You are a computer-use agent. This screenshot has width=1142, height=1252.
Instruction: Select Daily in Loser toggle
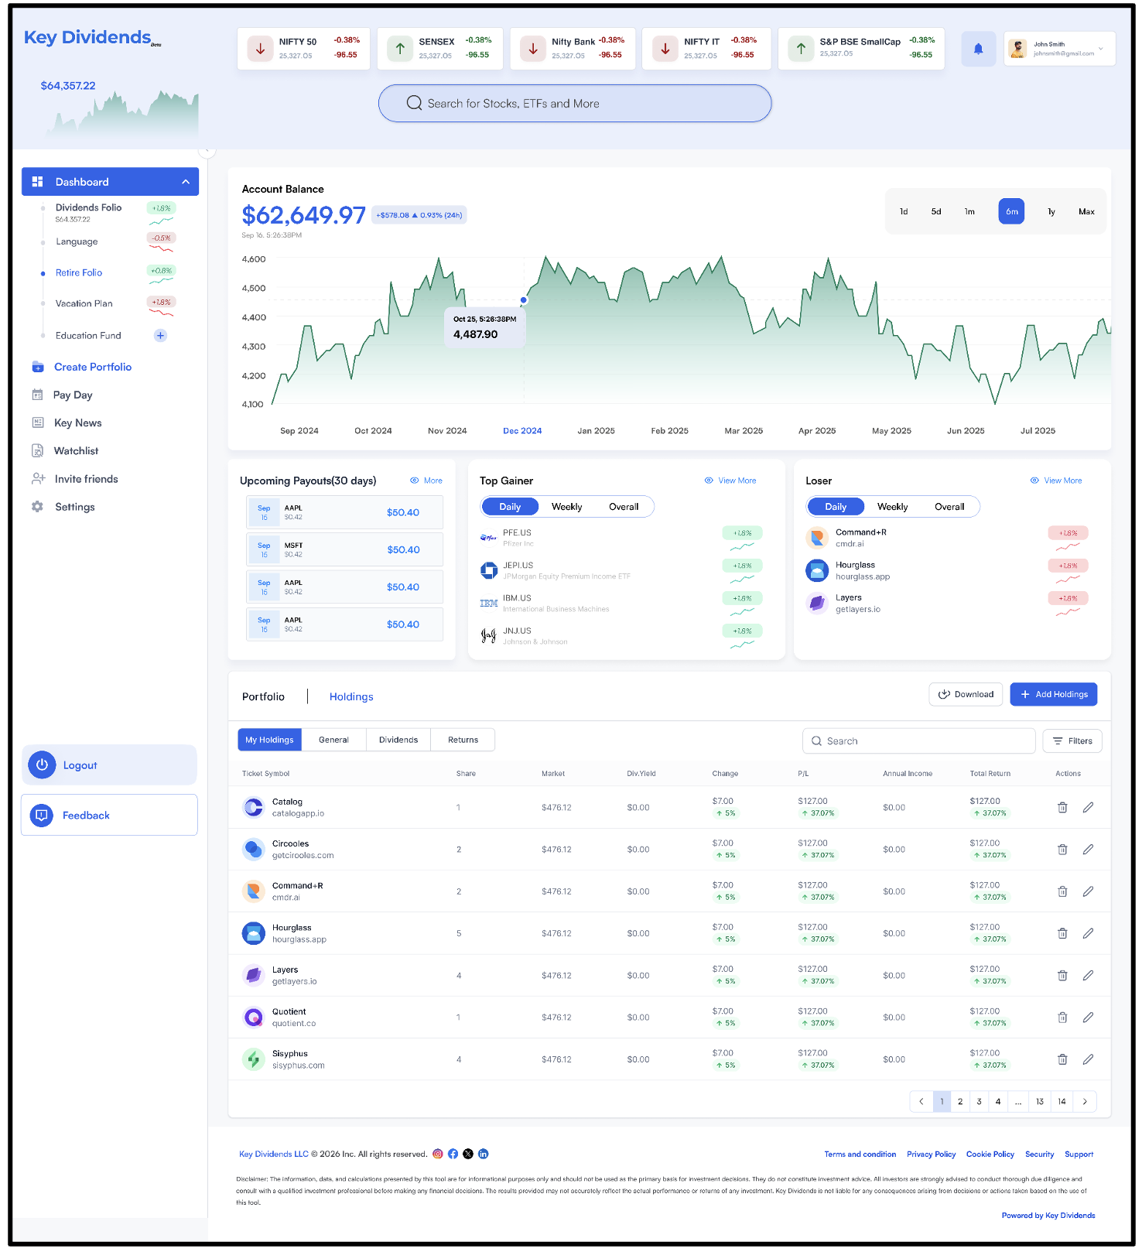(x=836, y=507)
